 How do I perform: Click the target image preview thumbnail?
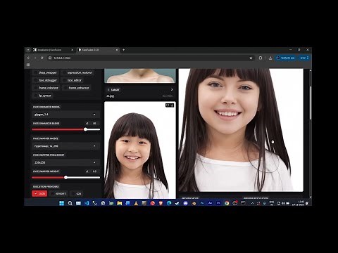(140, 150)
